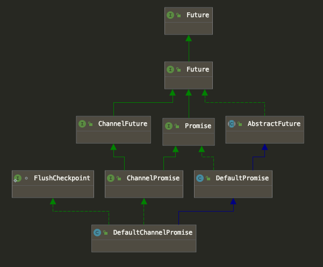The width and height of the screenshot is (323, 267).
Task: Click the blue arrowhead below AbstractFuture
Action: [264, 147]
